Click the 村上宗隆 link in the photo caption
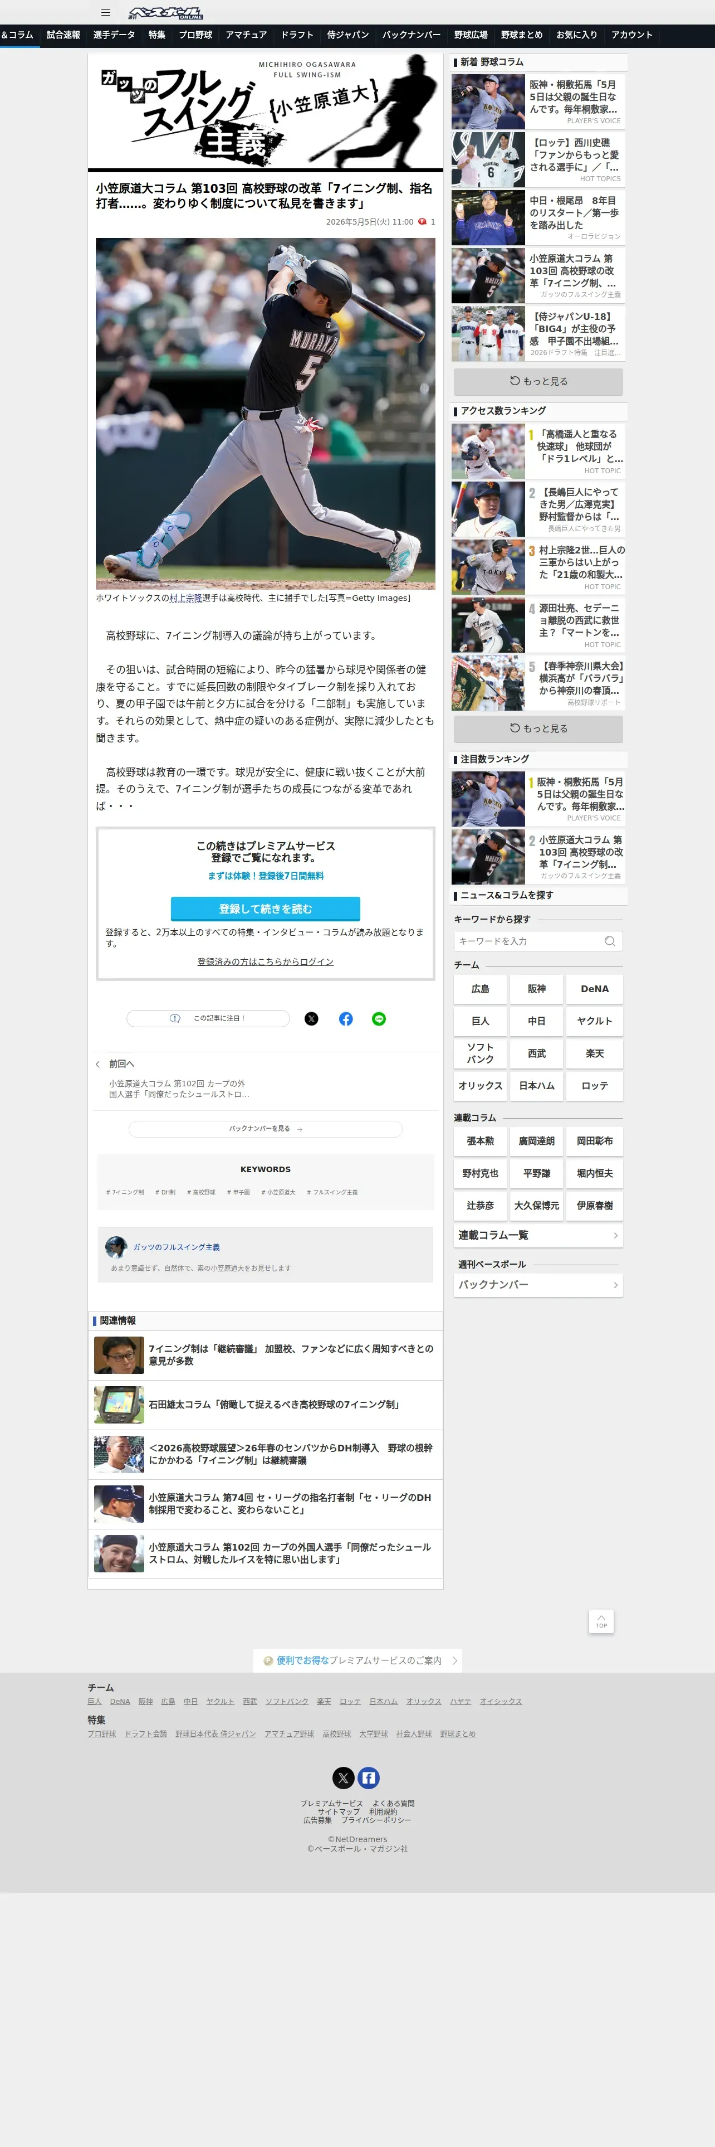Image resolution: width=715 pixels, height=2147 pixels. click(185, 599)
